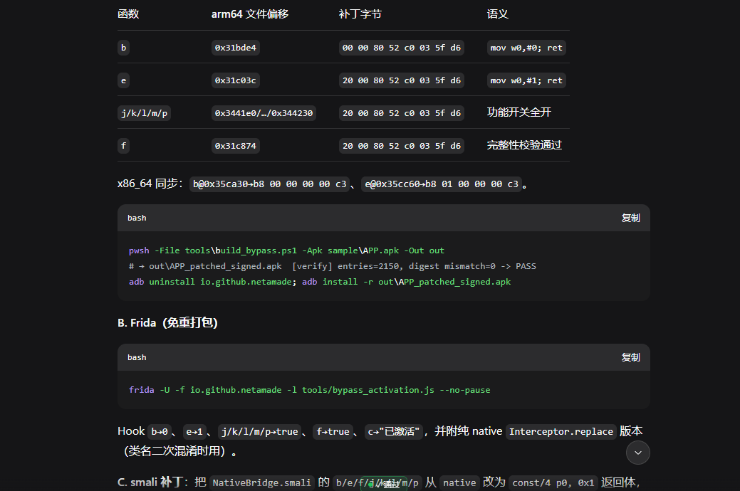Click the adb uninstall command line
Image resolution: width=740 pixels, height=491 pixels.
(x=320, y=282)
